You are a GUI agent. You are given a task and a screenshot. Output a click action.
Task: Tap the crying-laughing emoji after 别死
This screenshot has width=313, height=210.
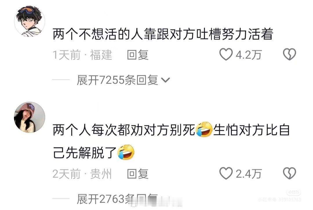[204, 129]
